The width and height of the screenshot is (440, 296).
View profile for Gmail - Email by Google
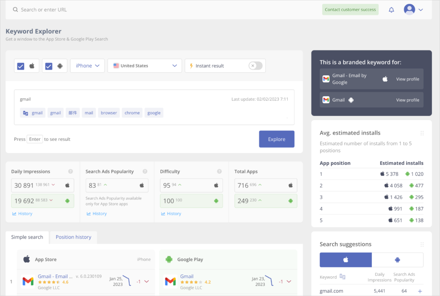(x=407, y=79)
